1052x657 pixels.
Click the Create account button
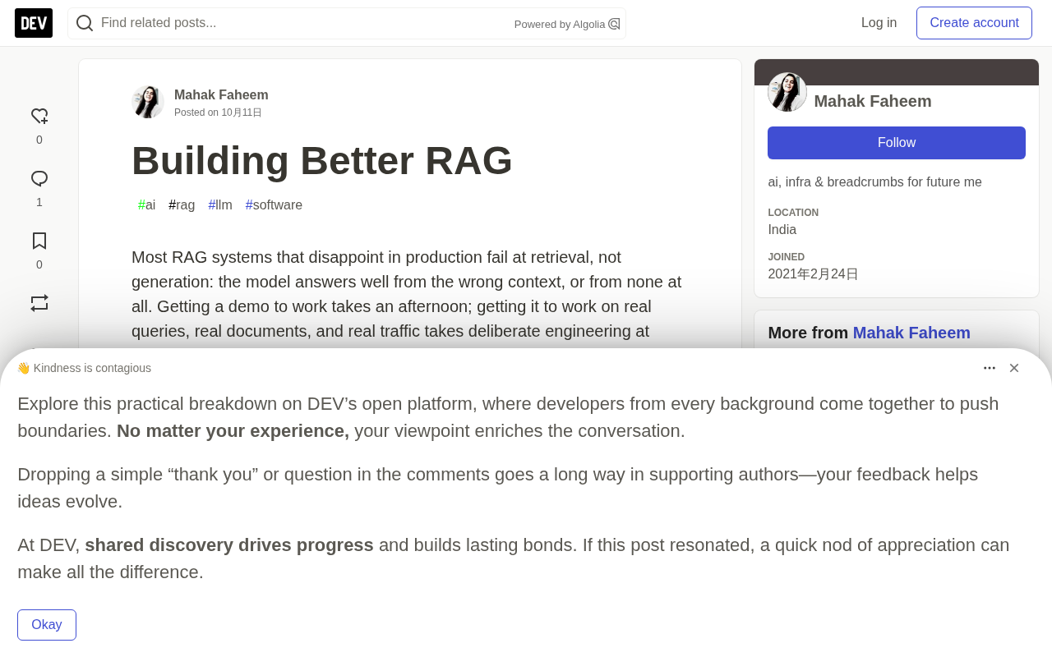tap(974, 23)
